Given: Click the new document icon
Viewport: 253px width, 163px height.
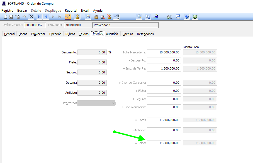Looking at the screenshot, I should (x=6, y=17).
